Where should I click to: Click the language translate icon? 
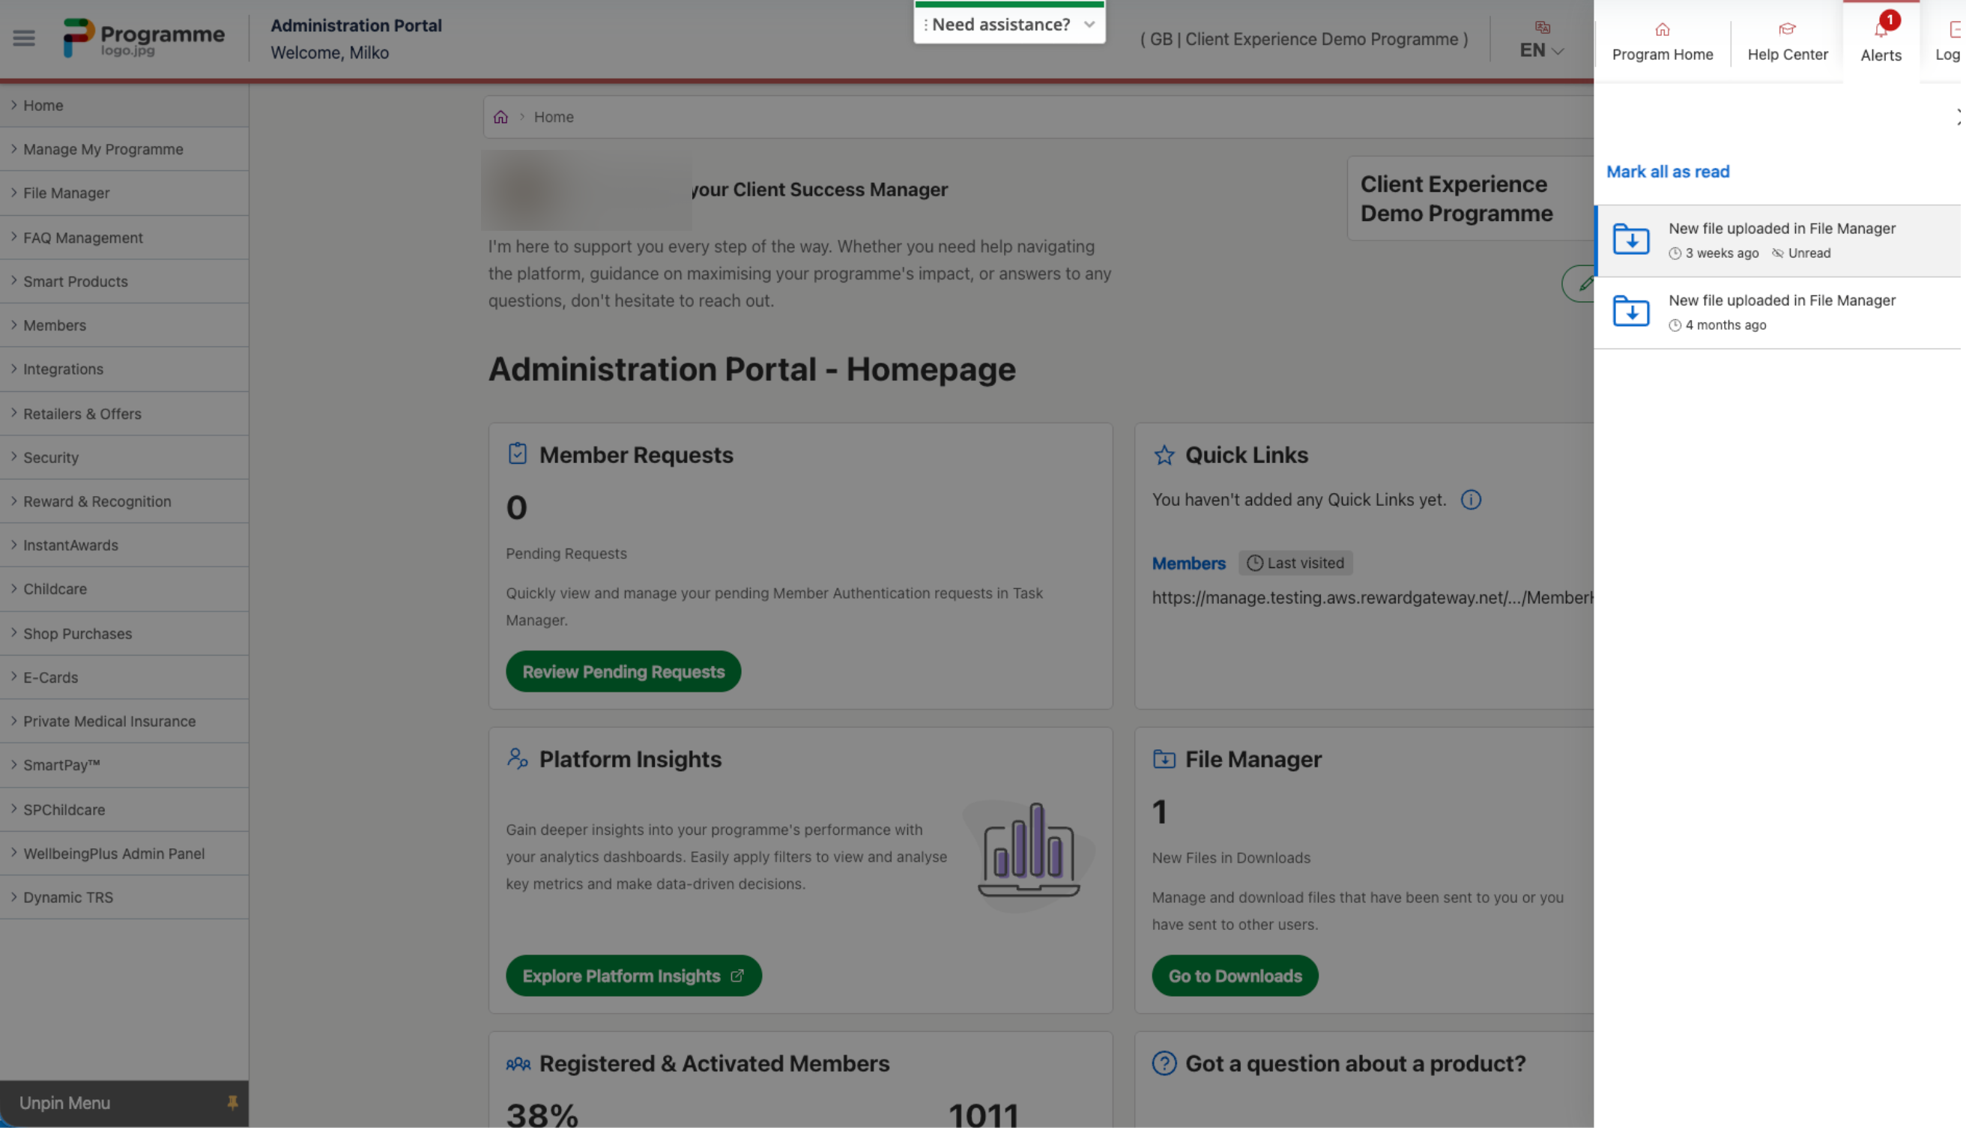[1542, 28]
